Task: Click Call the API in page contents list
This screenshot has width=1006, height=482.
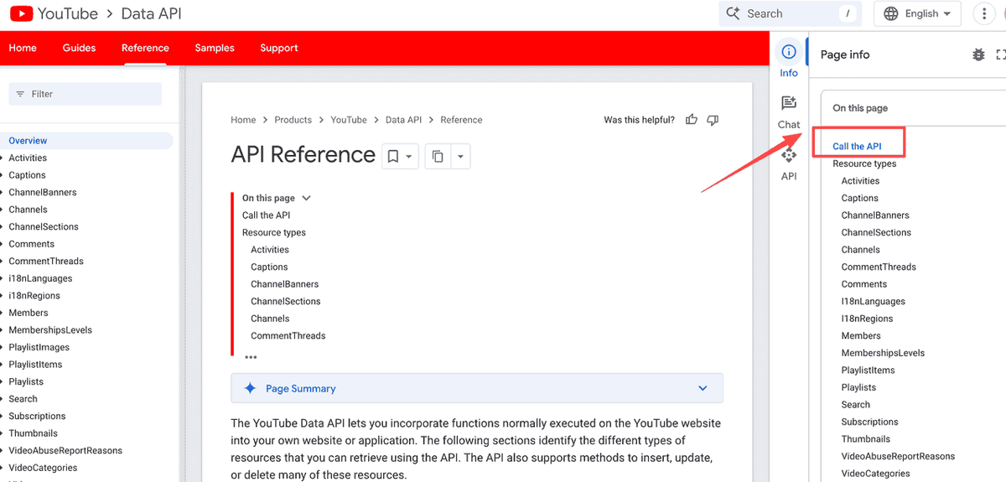Action: [267, 215]
